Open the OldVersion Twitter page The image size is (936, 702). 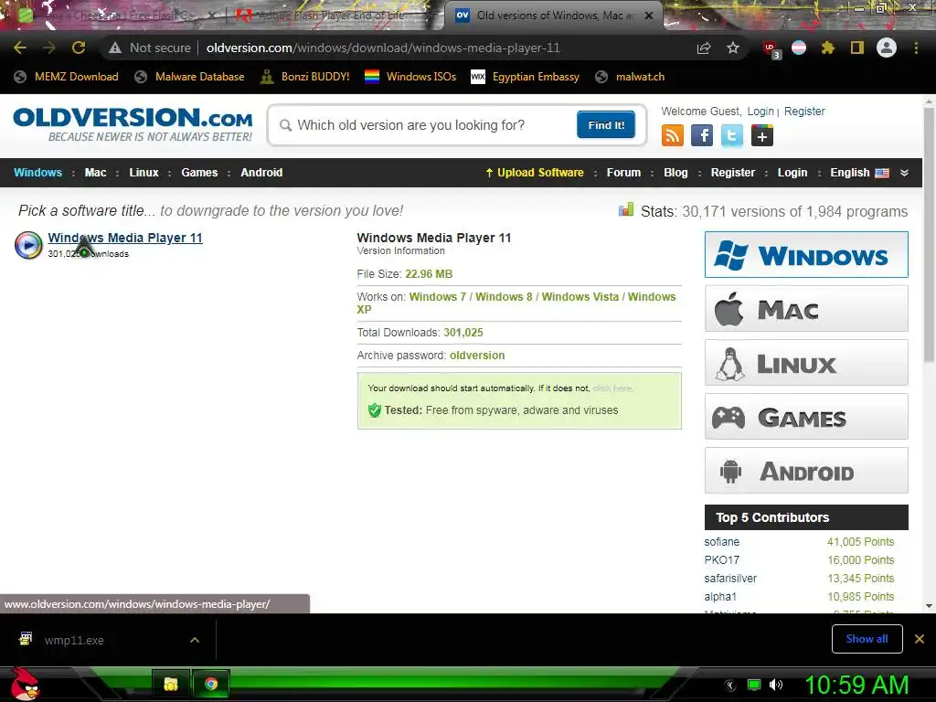pos(732,135)
